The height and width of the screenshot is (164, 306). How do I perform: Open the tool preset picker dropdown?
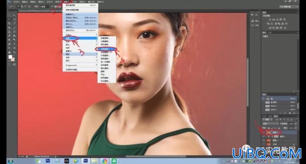(12, 6)
